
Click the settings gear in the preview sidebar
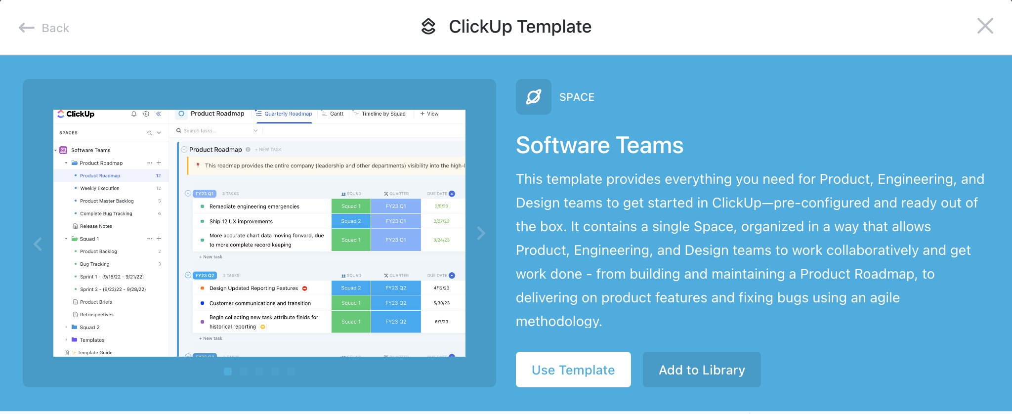146,114
